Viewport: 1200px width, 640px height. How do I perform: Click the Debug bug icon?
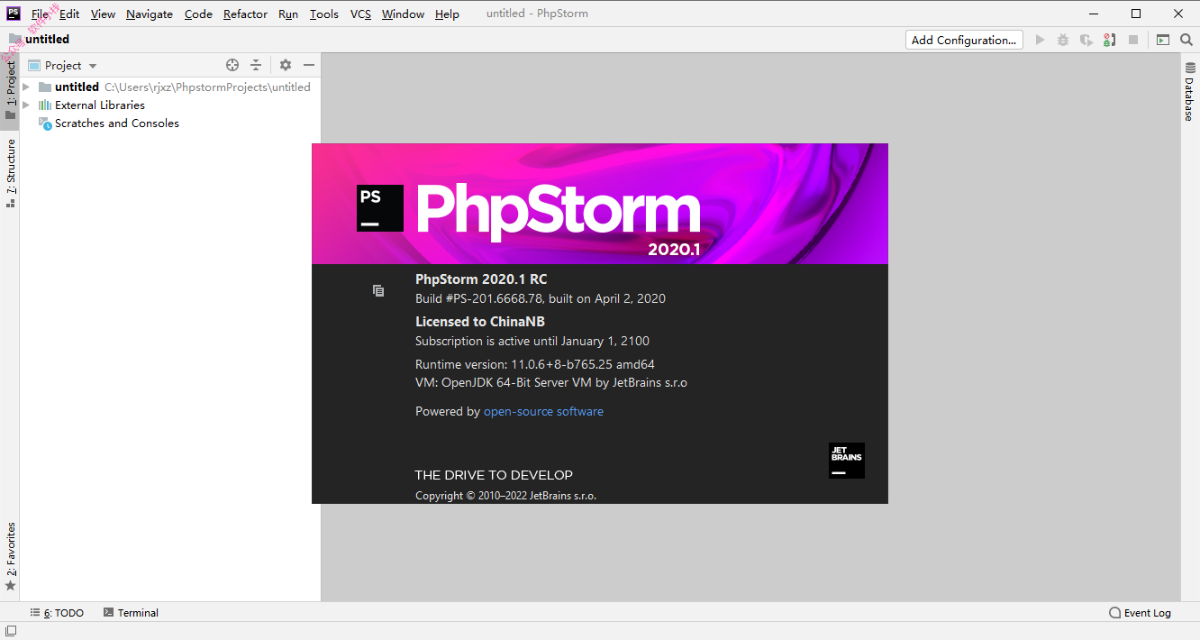1063,40
